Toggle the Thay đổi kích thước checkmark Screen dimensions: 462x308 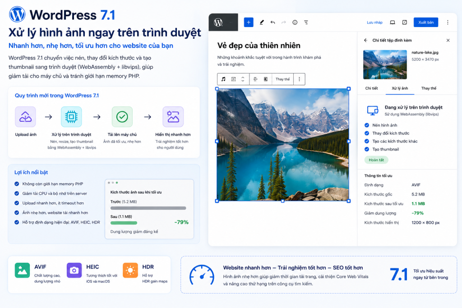pos(367,133)
